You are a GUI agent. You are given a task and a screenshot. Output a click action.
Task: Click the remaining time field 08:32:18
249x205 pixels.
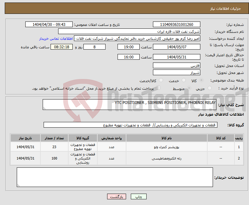(x=62, y=47)
